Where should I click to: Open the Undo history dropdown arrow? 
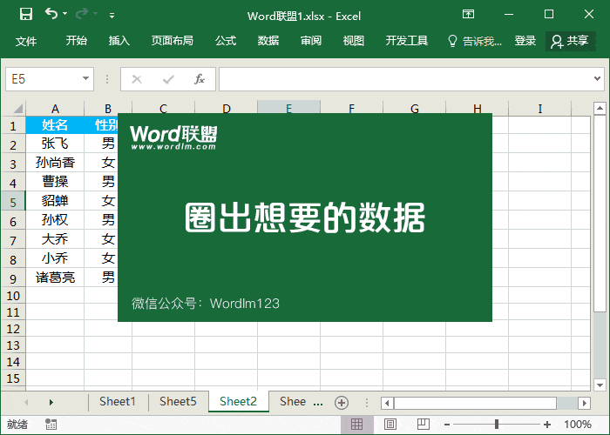pyautogui.click(x=65, y=14)
